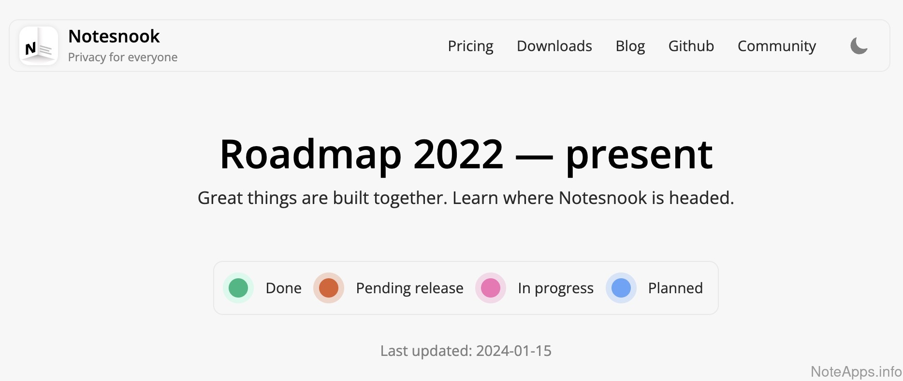Click the green Done status dot
Image resolution: width=903 pixels, height=381 pixels.
(x=238, y=288)
